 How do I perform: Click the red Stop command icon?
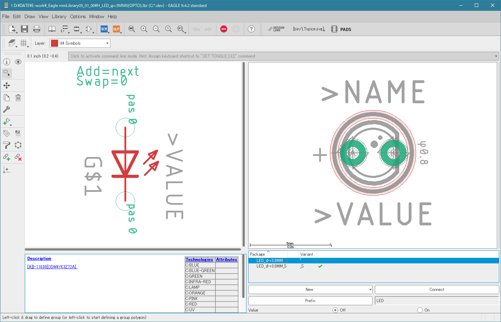(x=224, y=29)
